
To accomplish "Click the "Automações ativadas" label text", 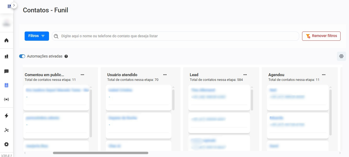I will (x=45, y=56).
